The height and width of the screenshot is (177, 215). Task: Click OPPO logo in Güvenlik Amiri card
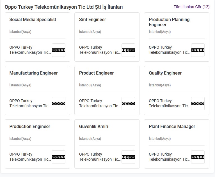[128, 157]
